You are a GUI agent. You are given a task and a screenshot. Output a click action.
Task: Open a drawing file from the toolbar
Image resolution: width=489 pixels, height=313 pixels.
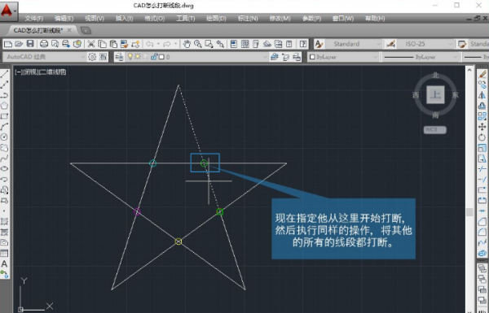(x=19, y=44)
